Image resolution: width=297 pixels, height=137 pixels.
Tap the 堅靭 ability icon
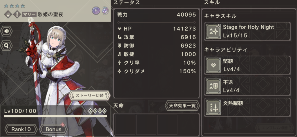(213, 65)
